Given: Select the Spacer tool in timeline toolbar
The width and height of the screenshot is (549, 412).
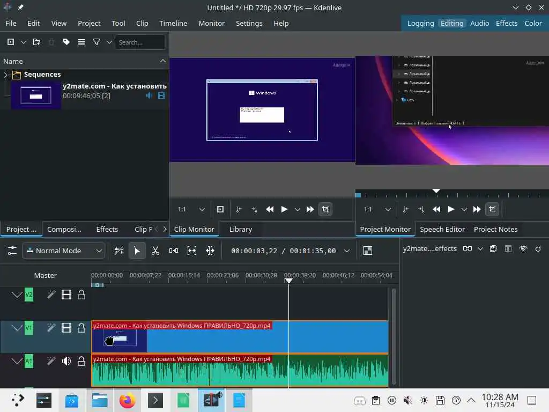Looking at the screenshot, I should 173,251.
